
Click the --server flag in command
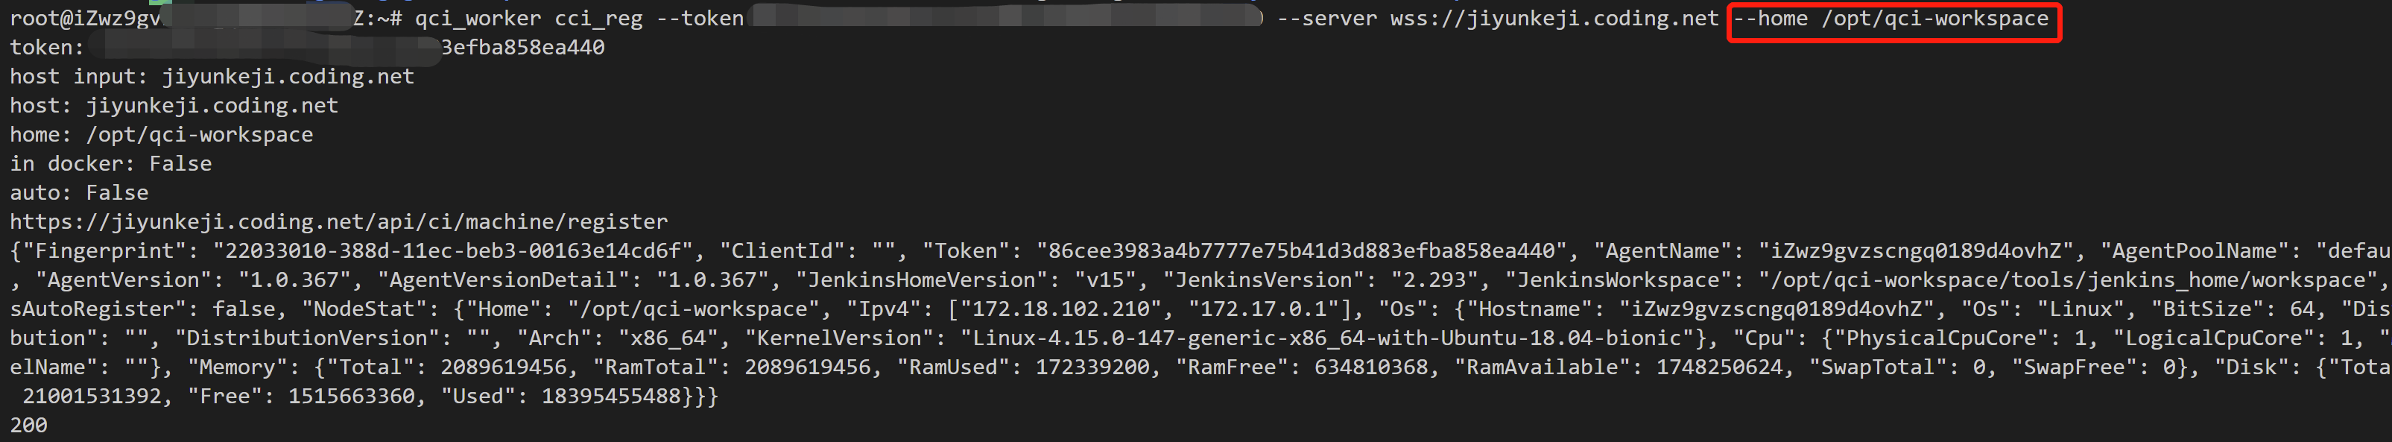pos(1327,19)
